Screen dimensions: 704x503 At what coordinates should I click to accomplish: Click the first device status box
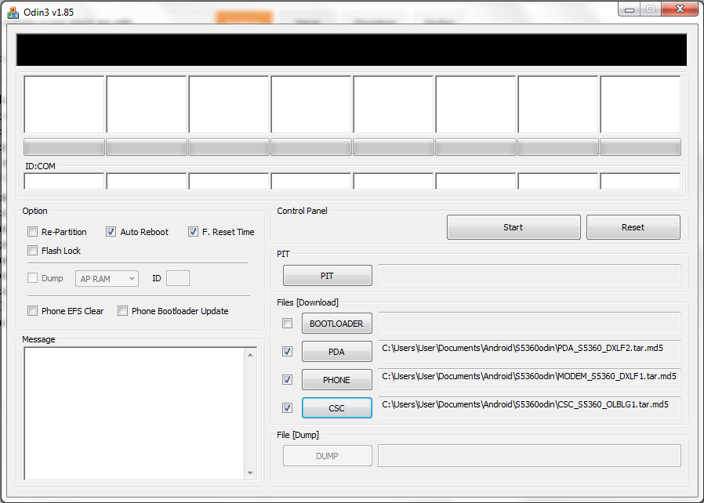point(64,104)
